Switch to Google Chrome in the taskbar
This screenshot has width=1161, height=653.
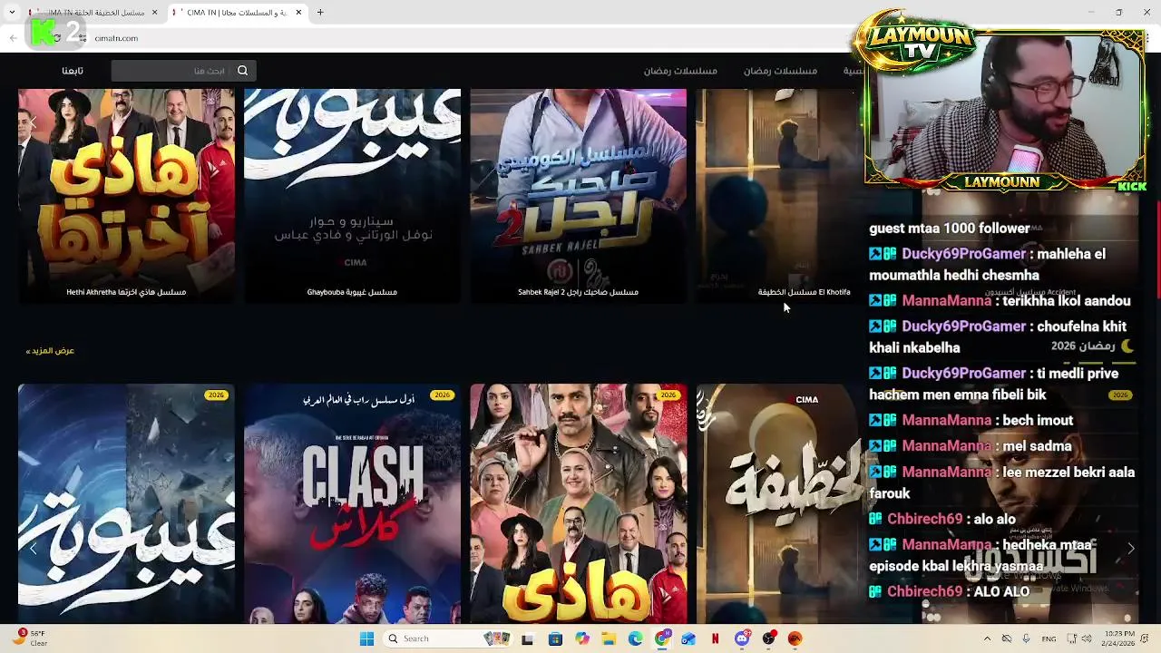coord(663,638)
